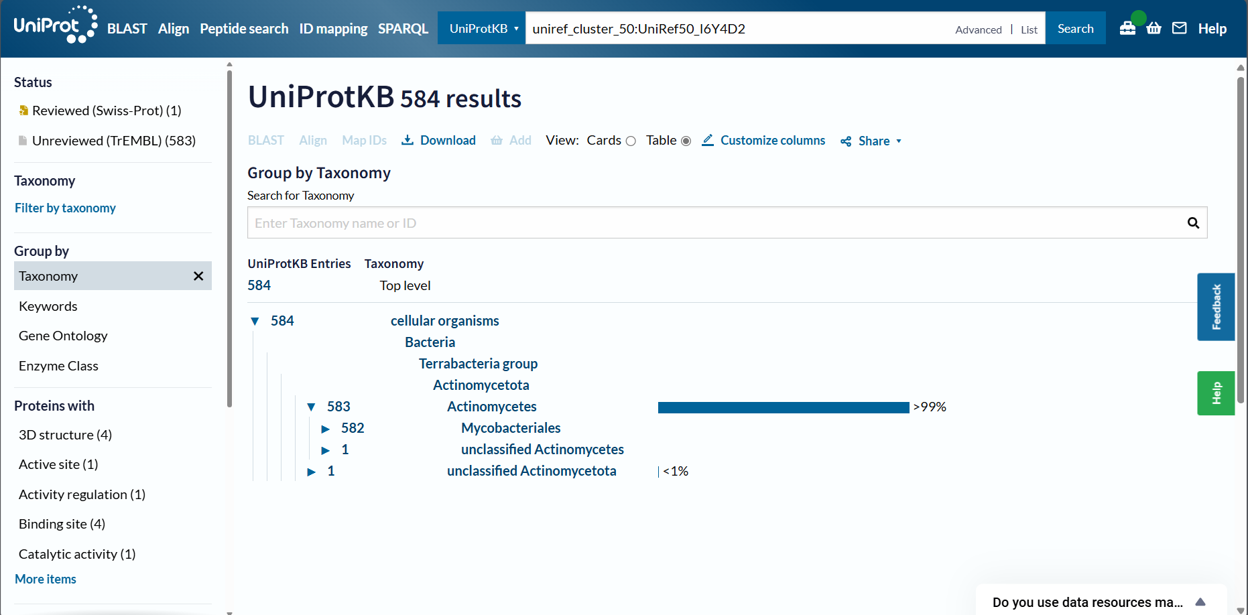Expand the unclassified Actinomycetes node
Image resolution: width=1248 pixels, height=615 pixels.
325,450
